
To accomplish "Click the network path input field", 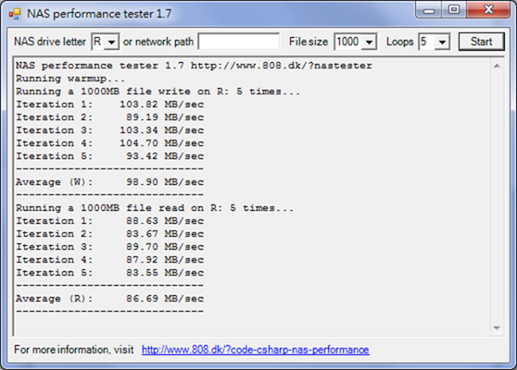I will (239, 42).
